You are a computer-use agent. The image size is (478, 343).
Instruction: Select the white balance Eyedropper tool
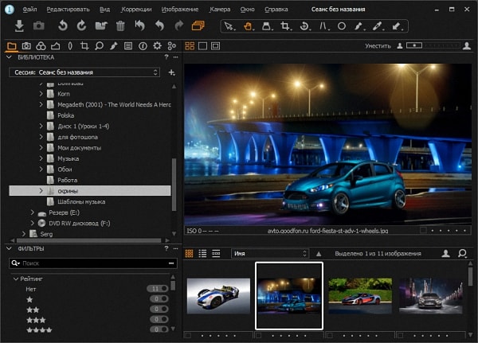pos(378,26)
